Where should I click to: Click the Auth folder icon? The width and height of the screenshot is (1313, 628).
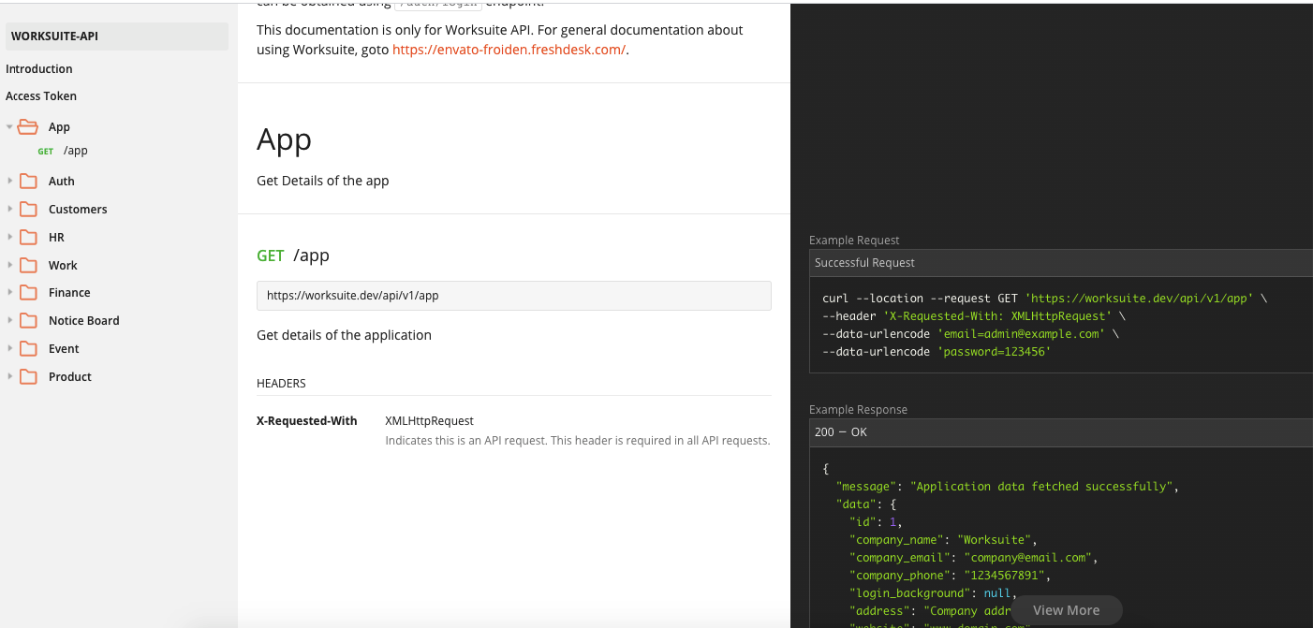(x=28, y=182)
